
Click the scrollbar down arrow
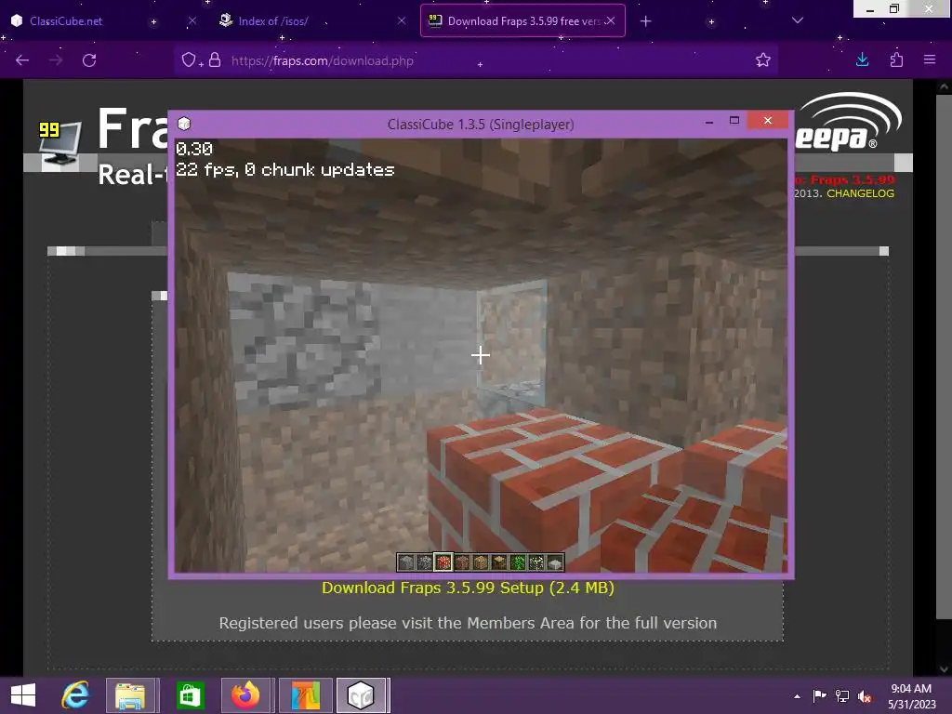click(944, 669)
